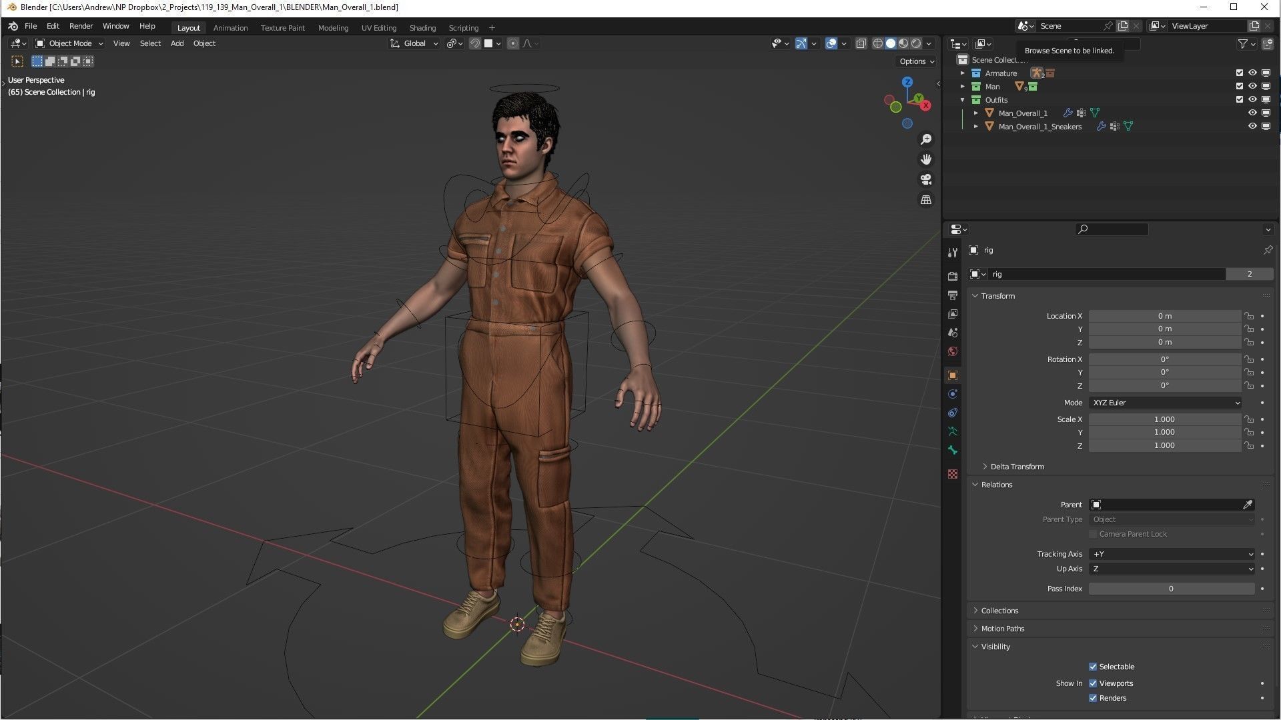
Task: Open rotation Mode XYZ Euler dropdown
Action: click(1166, 403)
